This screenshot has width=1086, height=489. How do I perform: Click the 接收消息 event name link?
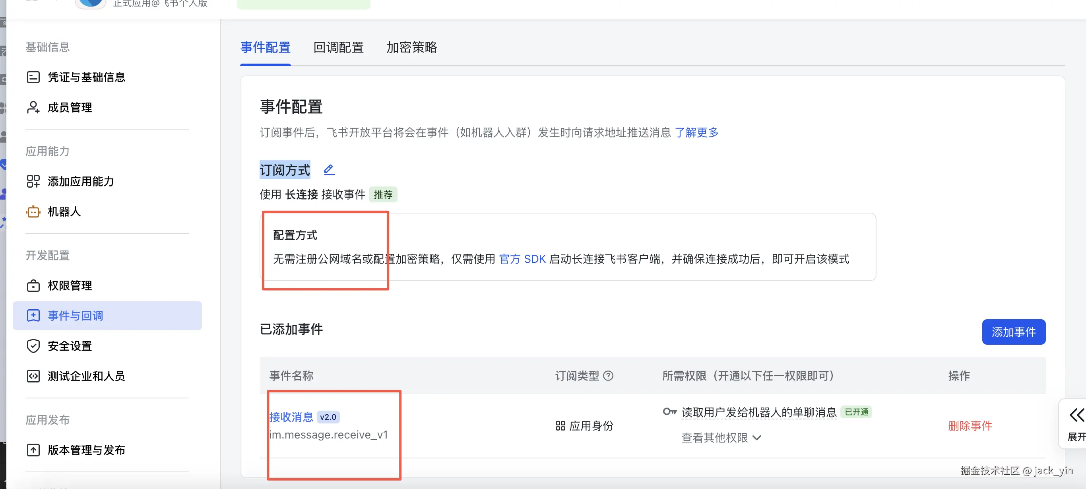pos(291,417)
